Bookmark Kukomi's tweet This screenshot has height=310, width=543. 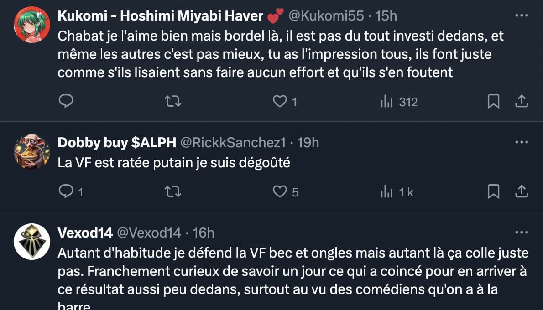pyautogui.click(x=493, y=101)
